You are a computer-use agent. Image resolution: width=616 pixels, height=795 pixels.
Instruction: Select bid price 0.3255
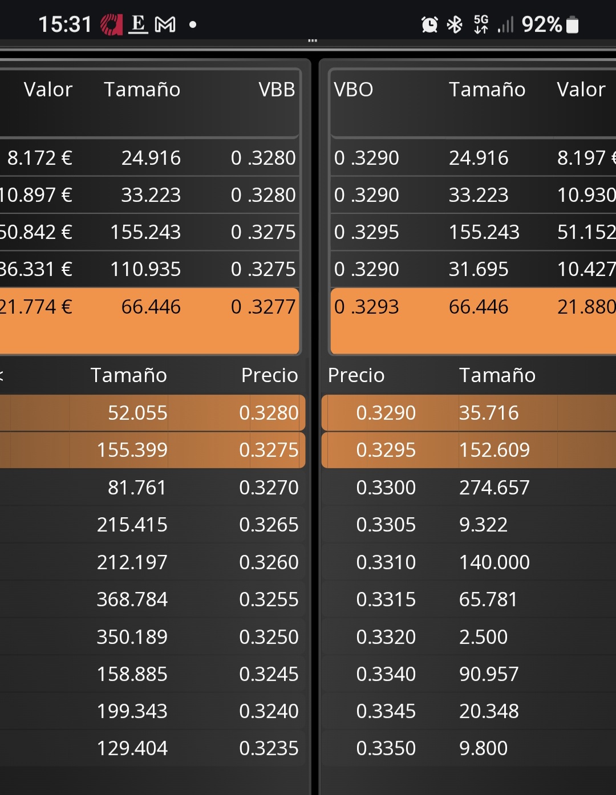pos(269,599)
